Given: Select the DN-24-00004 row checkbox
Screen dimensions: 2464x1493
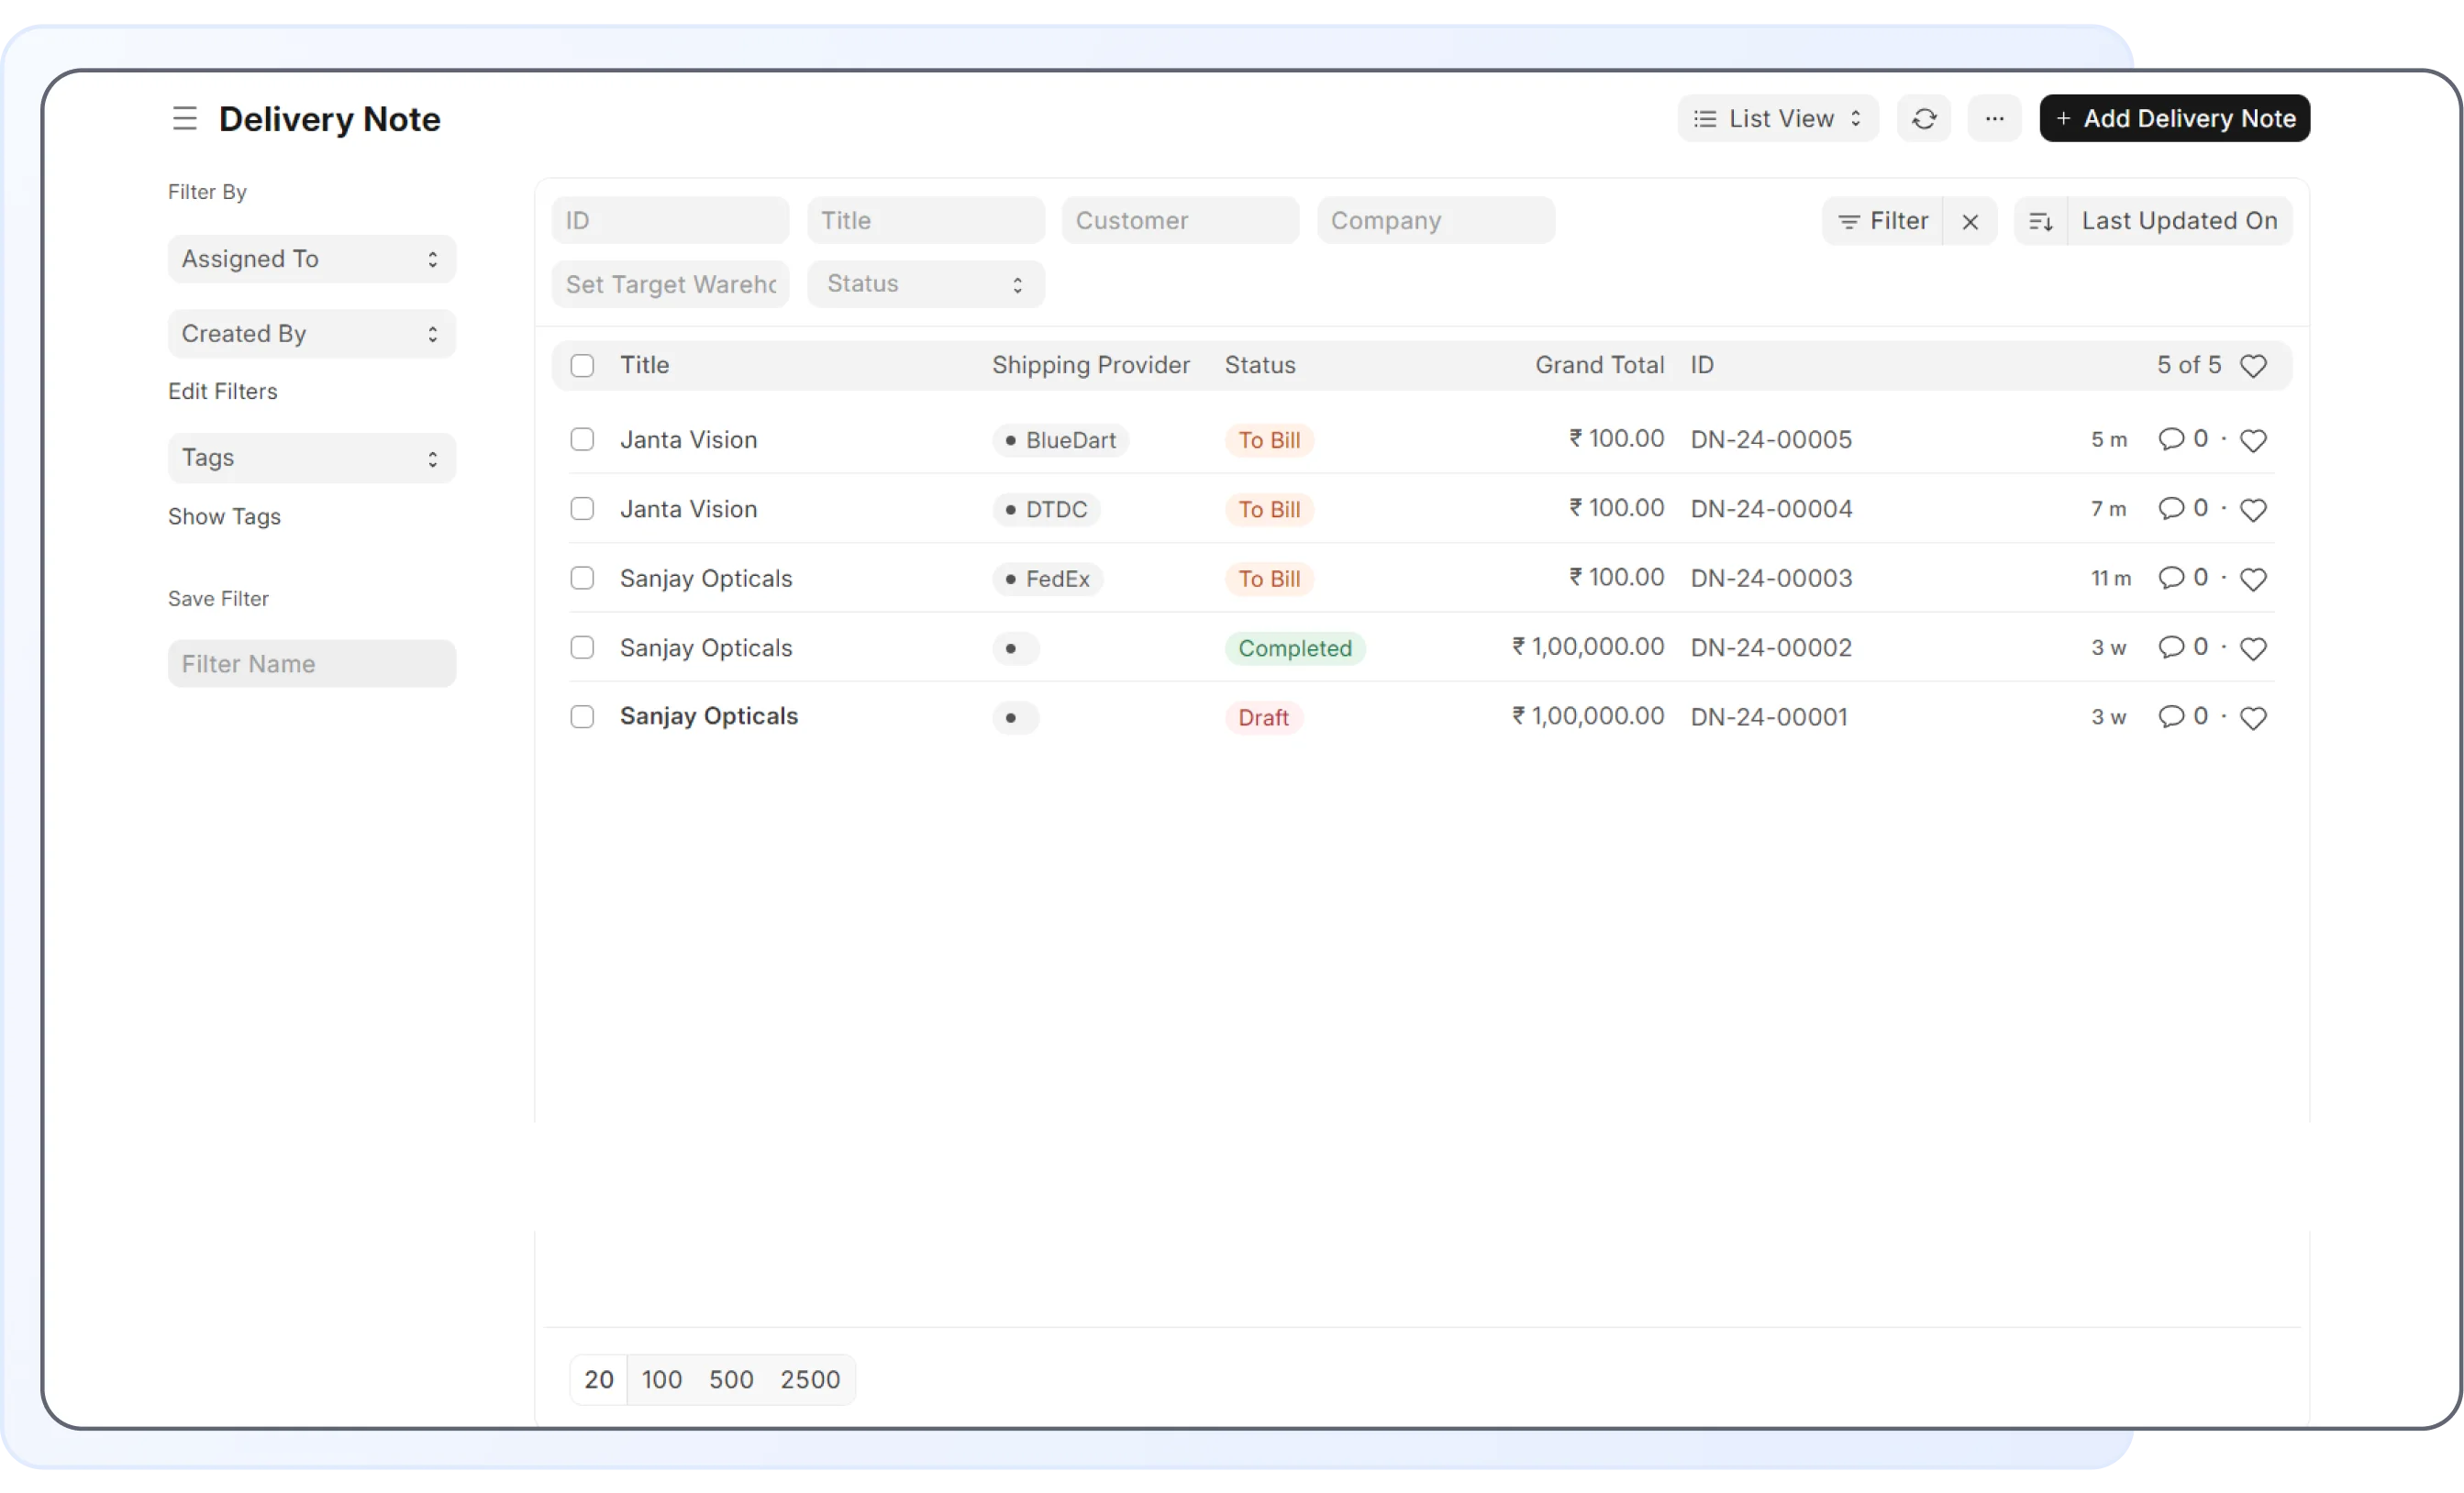Looking at the screenshot, I should click(x=582, y=509).
